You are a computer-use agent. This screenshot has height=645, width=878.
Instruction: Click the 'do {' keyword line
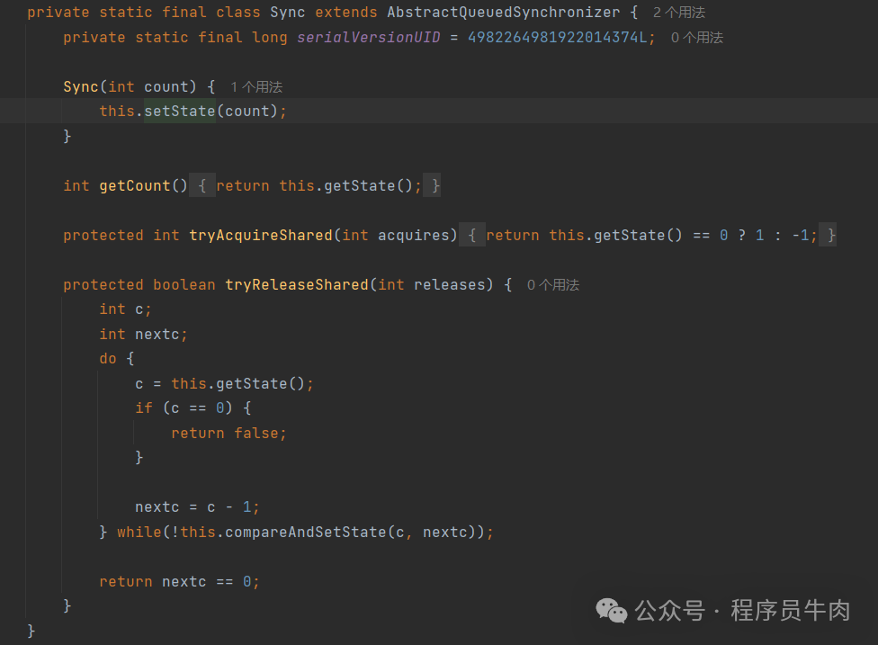tap(117, 359)
